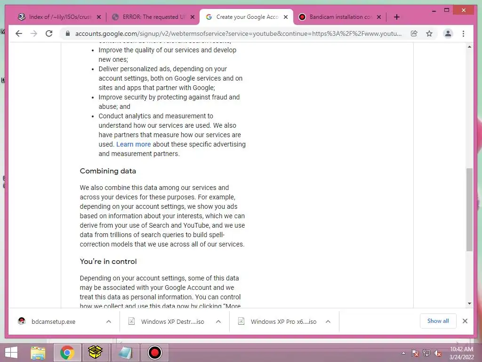482x362 pixels.
Task: Switch to the 'ERROR: The requested URL' tab
Action: (153, 17)
